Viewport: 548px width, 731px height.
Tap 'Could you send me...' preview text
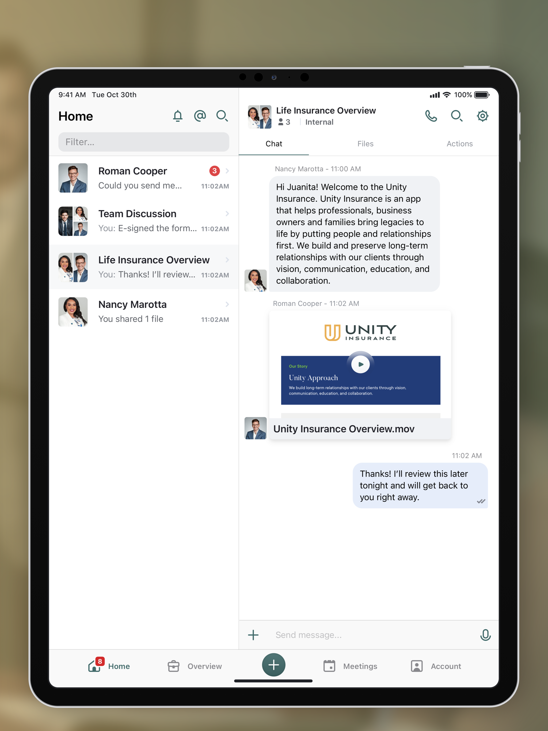pyautogui.click(x=140, y=185)
